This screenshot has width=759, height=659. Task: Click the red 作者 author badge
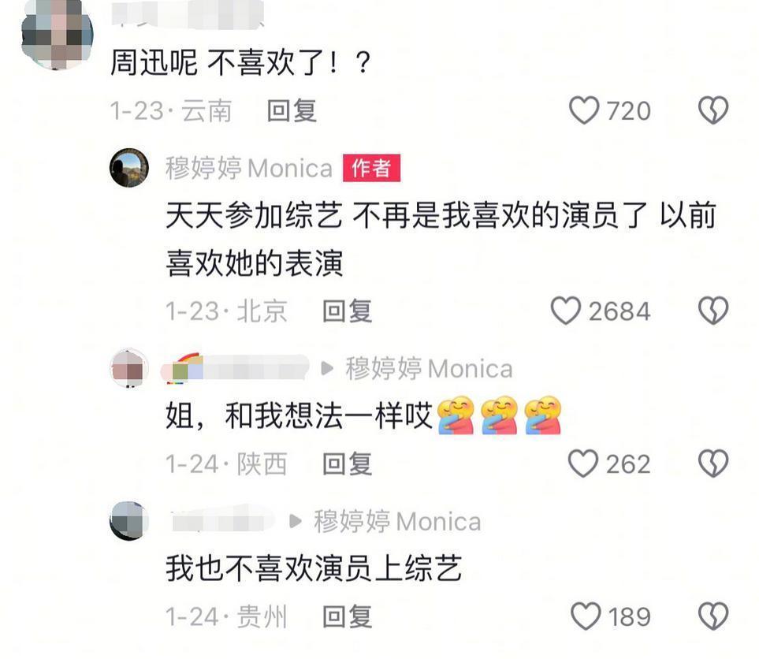pos(371,168)
